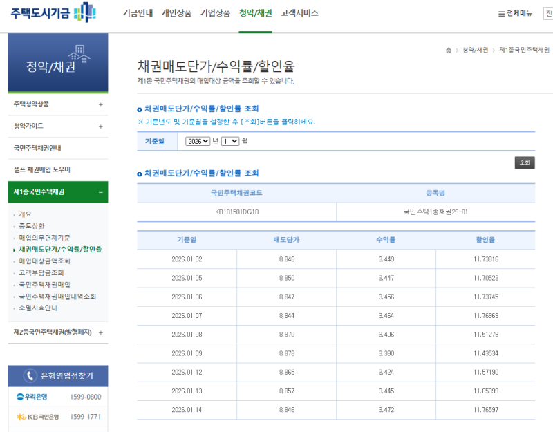Image resolution: width=553 pixels, height=432 pixels.
Task: Click the 우리은행 logo
Action: [x=32, y=397]
